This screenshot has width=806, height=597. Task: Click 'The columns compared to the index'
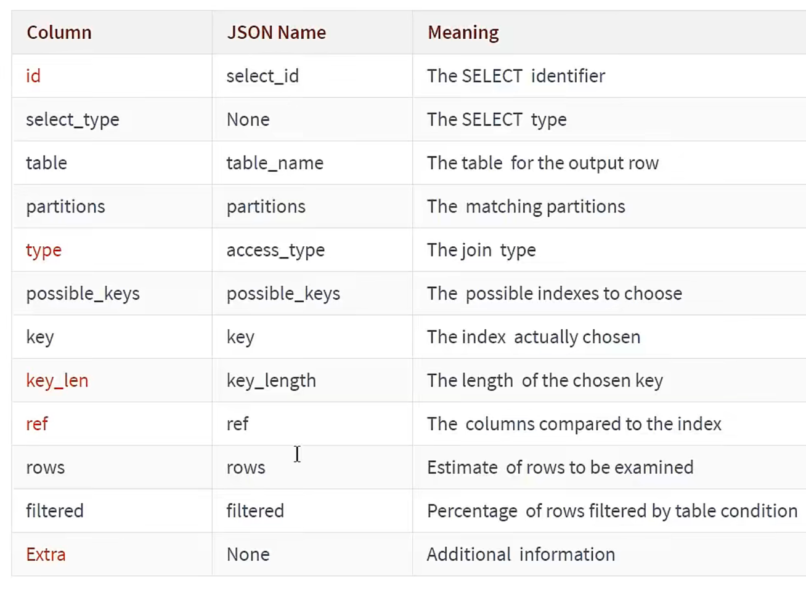click(x=574, y=424)
